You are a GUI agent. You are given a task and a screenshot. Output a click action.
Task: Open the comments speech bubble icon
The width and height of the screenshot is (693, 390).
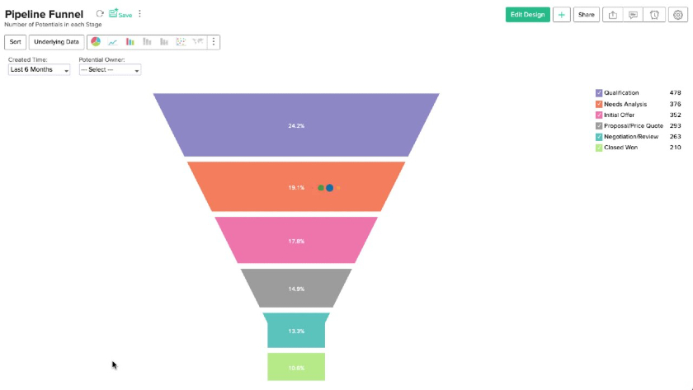point(634,15)
